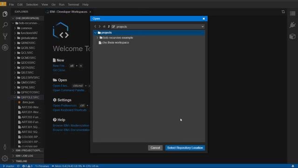Collapse the QRPGLESRC folder in Explorer
Viewport: 298px width, 168px height.
(15, 98)
